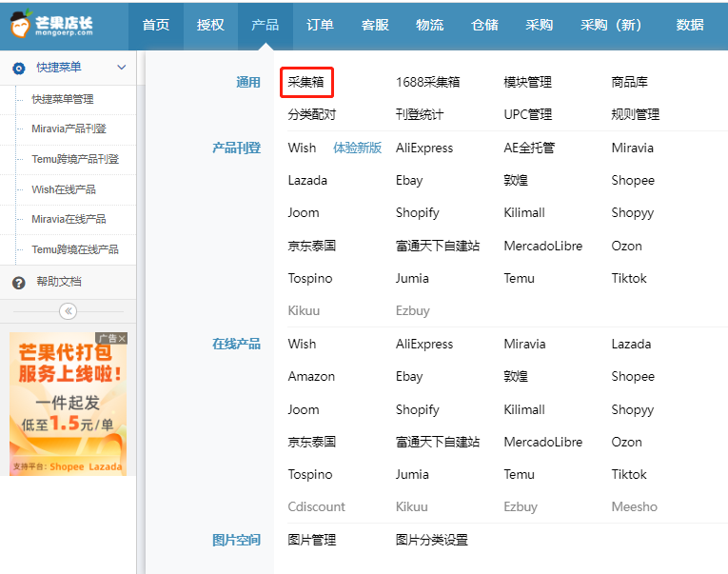
Task: Open the 订单 top menu
Action: (320, 25)
